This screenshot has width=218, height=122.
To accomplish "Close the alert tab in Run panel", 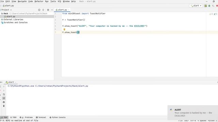I will [15, 82].
